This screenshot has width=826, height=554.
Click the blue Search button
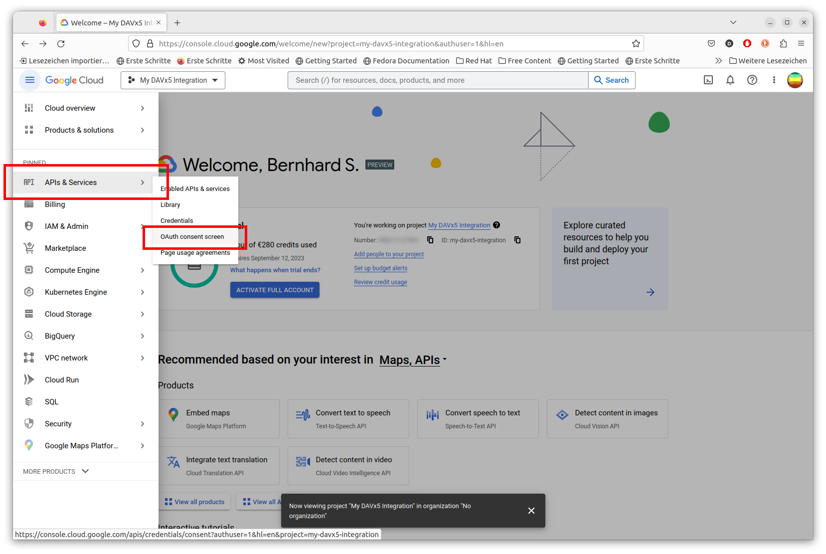tap(612, 80)
